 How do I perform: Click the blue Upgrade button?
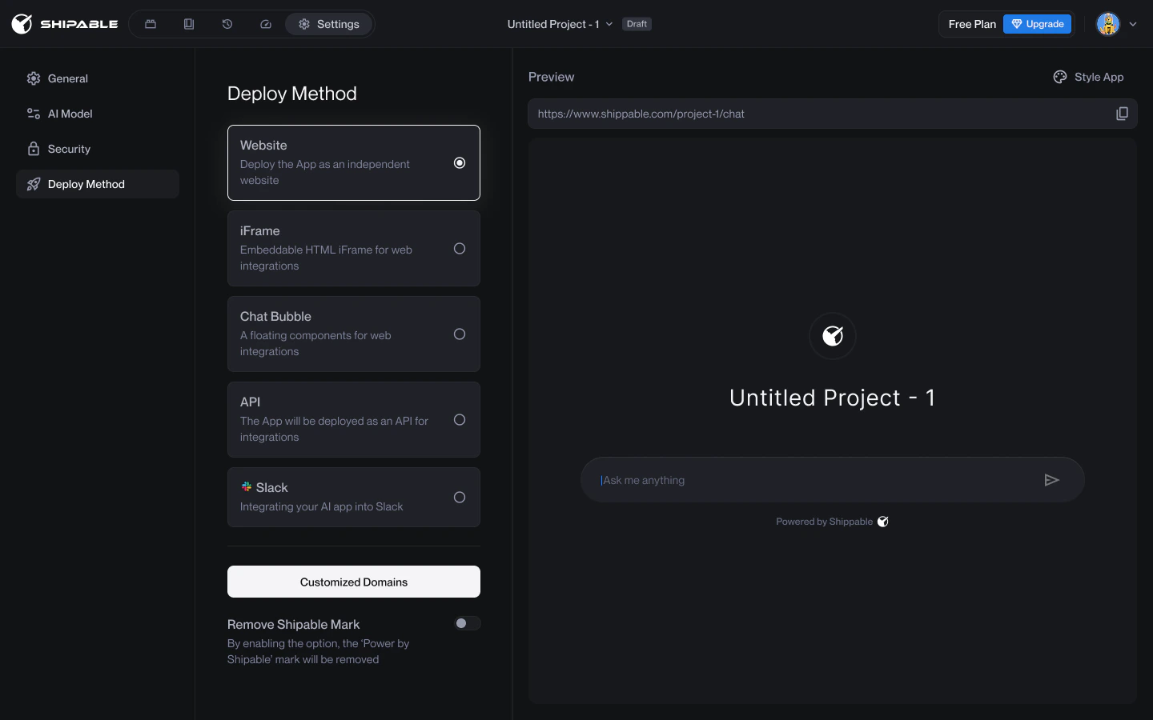(x=1037, y=24)
